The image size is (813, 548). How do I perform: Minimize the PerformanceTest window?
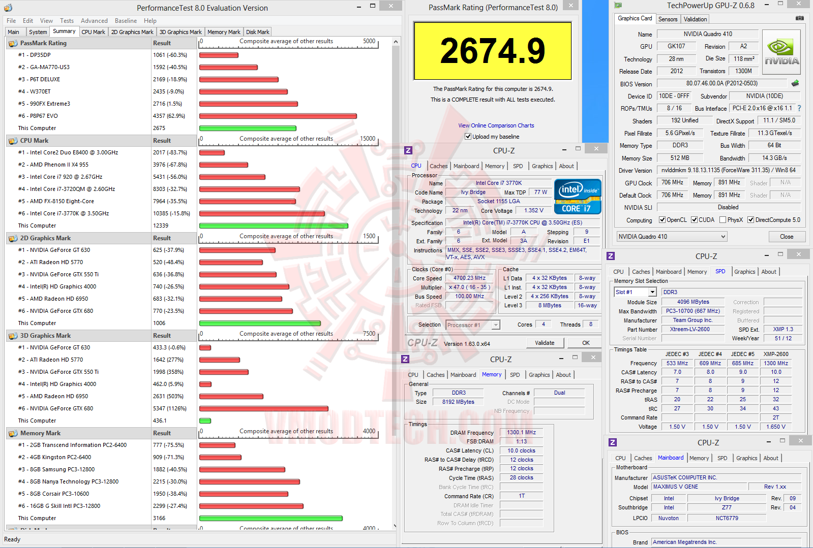point(359,6)
